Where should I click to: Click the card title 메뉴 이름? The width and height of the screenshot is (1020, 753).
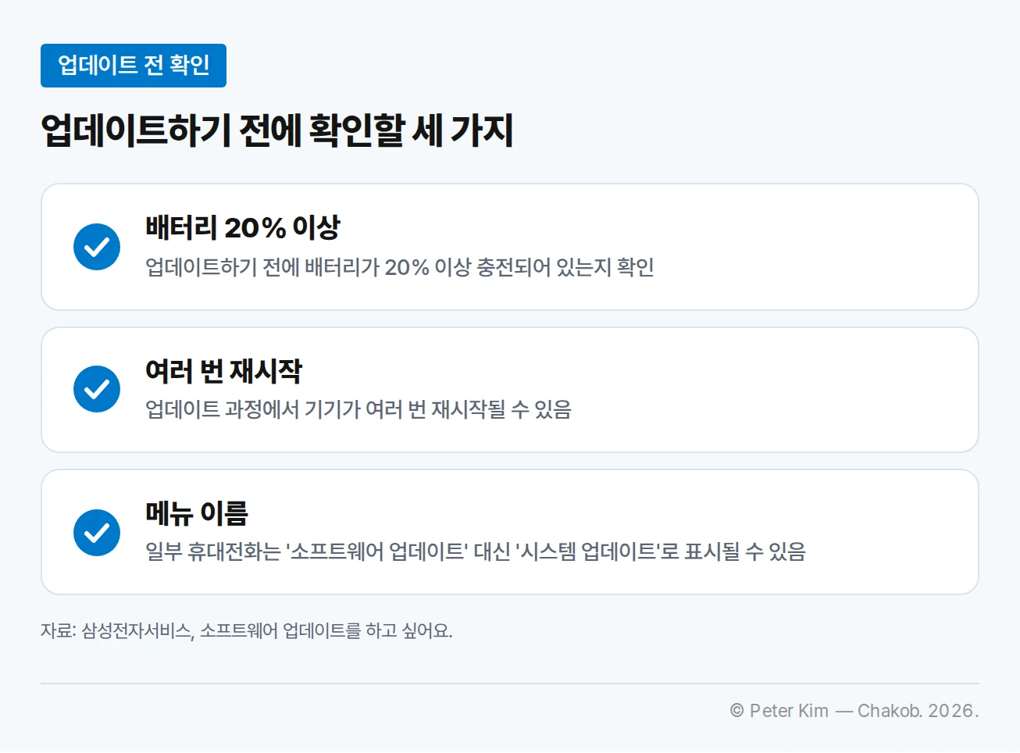coord(197,513)
